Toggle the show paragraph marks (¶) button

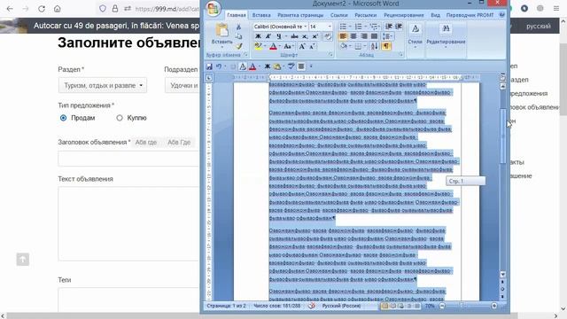click(x=386, y=46)
